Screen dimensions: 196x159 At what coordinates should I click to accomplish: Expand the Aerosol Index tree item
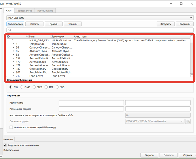pos(13,62)
